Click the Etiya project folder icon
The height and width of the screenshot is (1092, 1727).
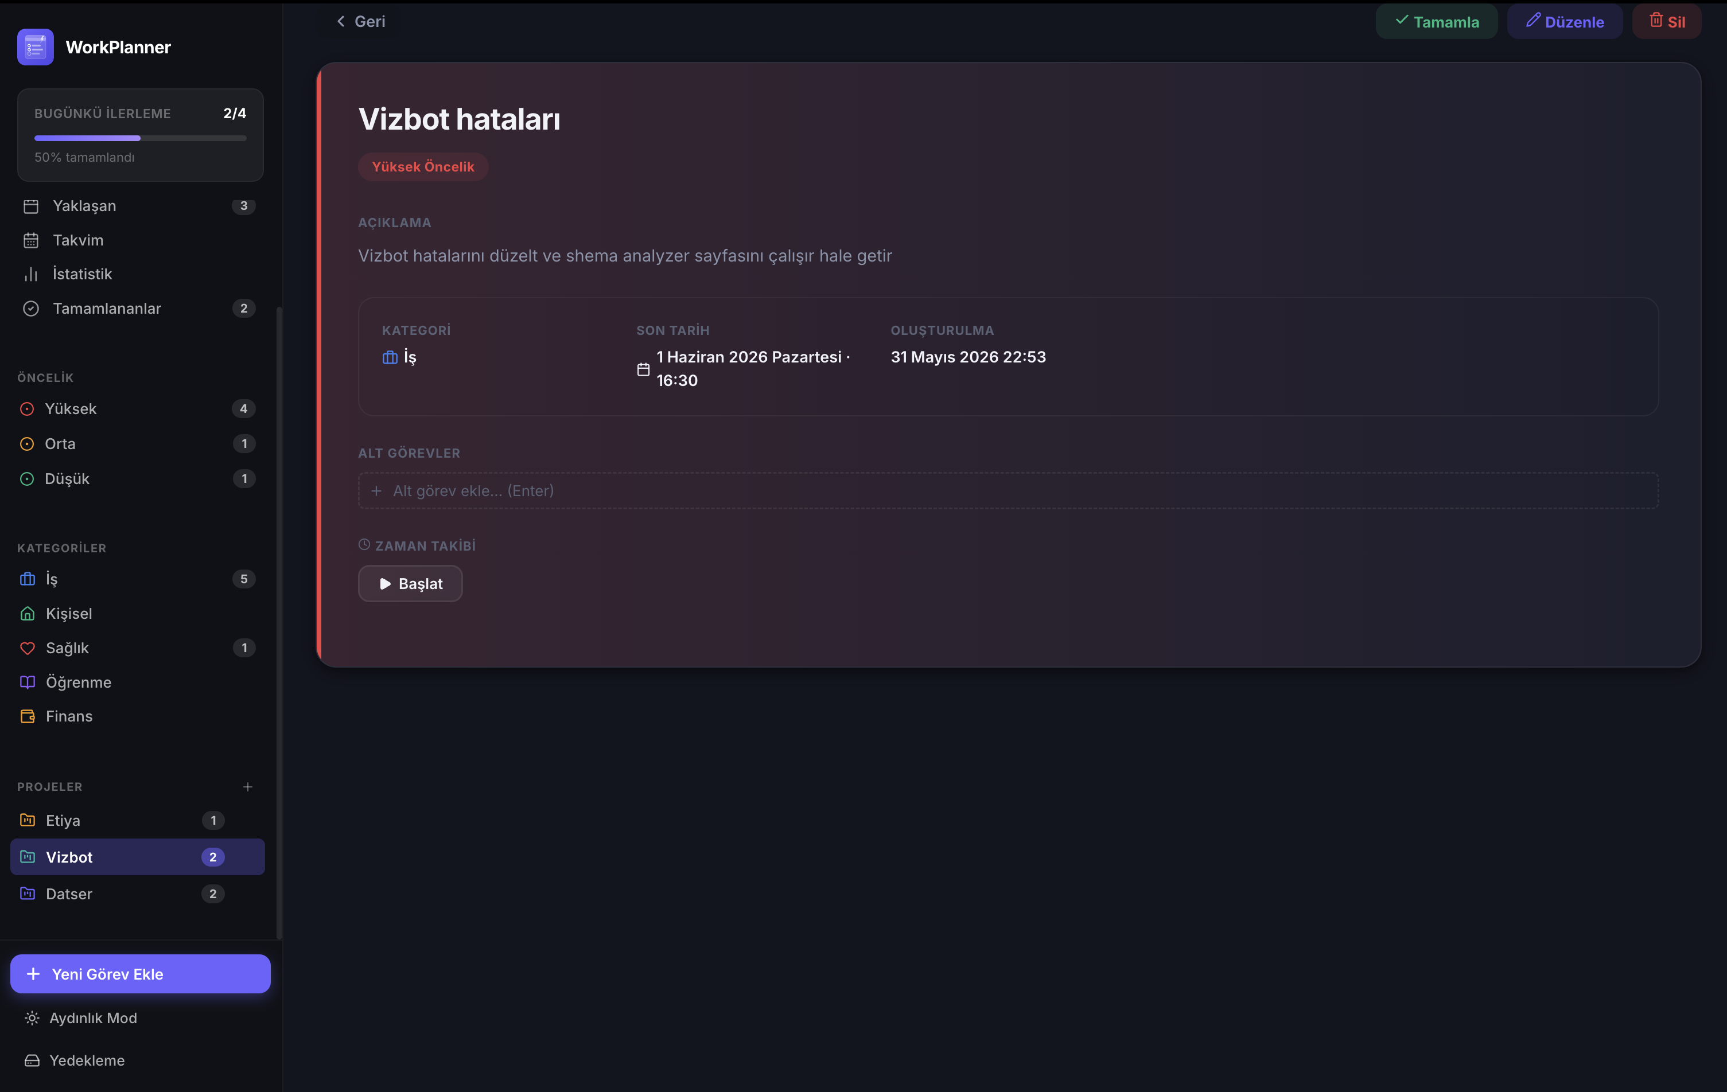[x=28, y=820]
